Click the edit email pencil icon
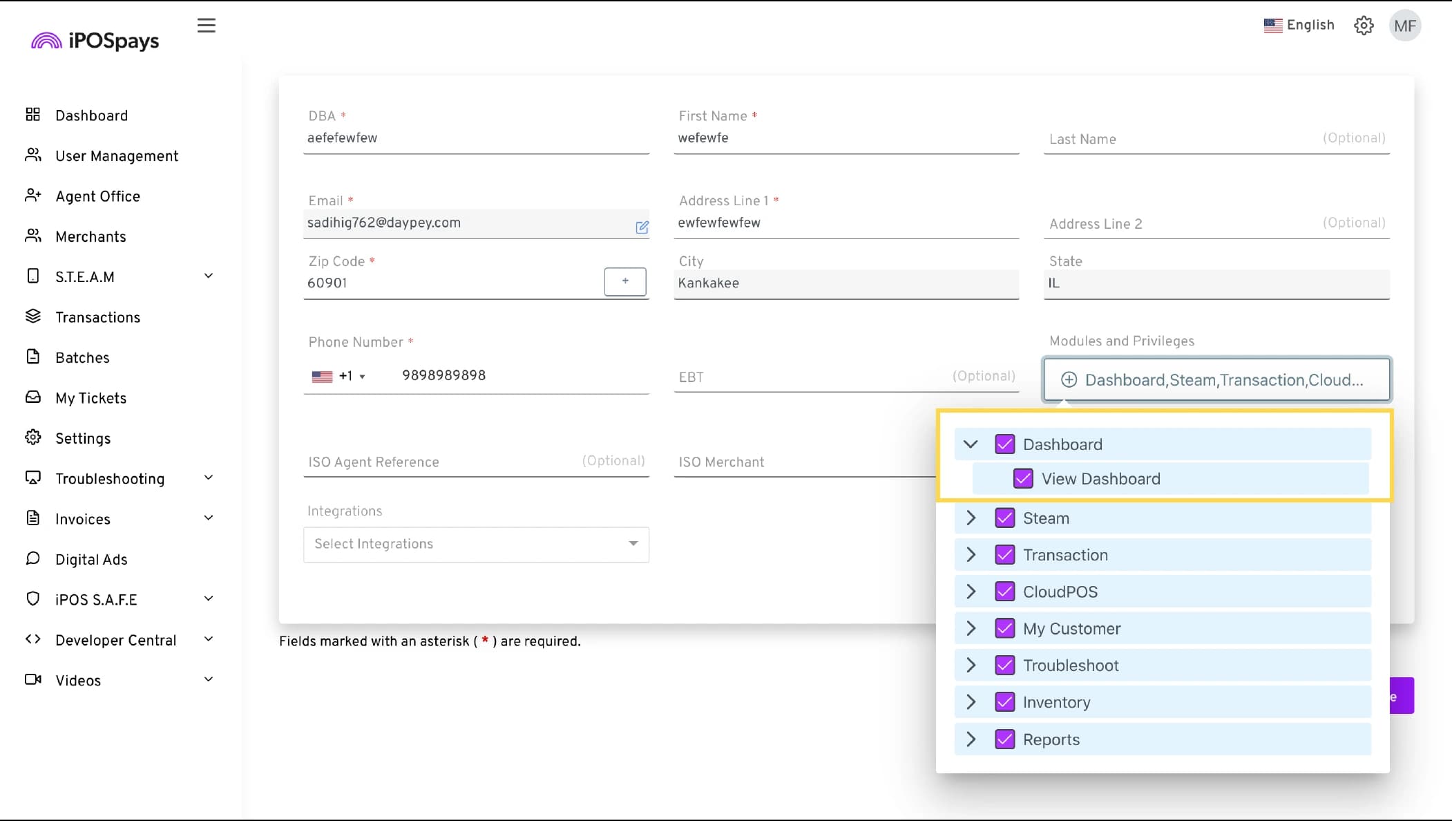This screenshot has height=821, width=1452. click(642, 227)
